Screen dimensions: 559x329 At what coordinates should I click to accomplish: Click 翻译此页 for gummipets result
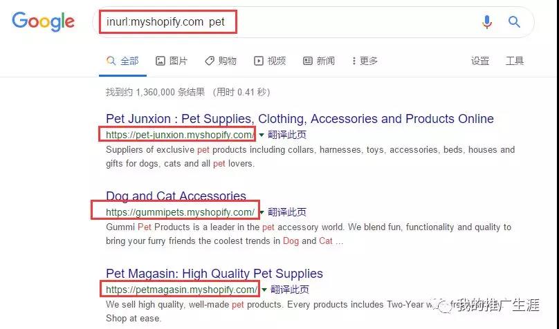pos(287,212)
